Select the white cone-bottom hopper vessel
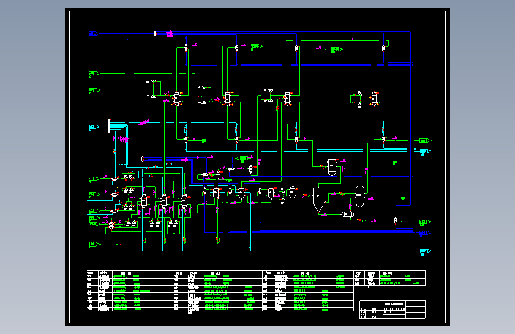The image size is (515, 334). tap(318, 200)
